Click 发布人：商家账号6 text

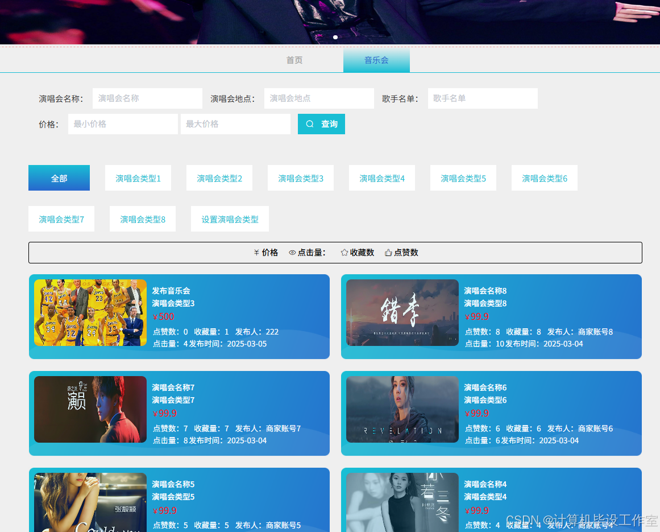[580, 429]
